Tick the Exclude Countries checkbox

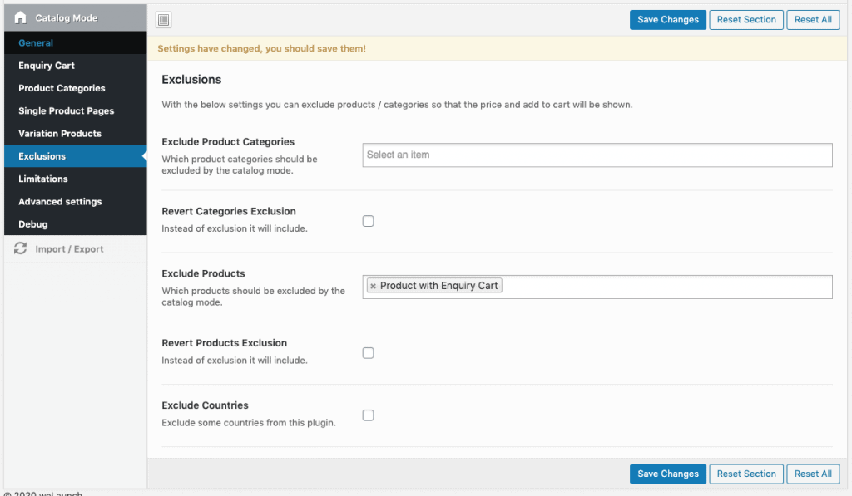pyautogui.click(x=369, y=415)
